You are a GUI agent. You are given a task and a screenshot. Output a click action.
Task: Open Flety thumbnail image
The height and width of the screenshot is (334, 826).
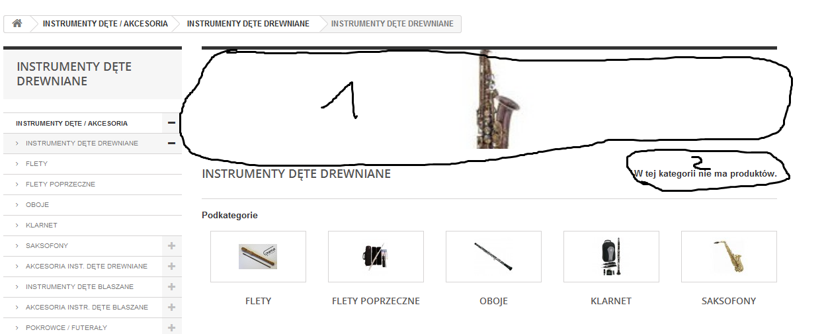(x=258, y=257)
